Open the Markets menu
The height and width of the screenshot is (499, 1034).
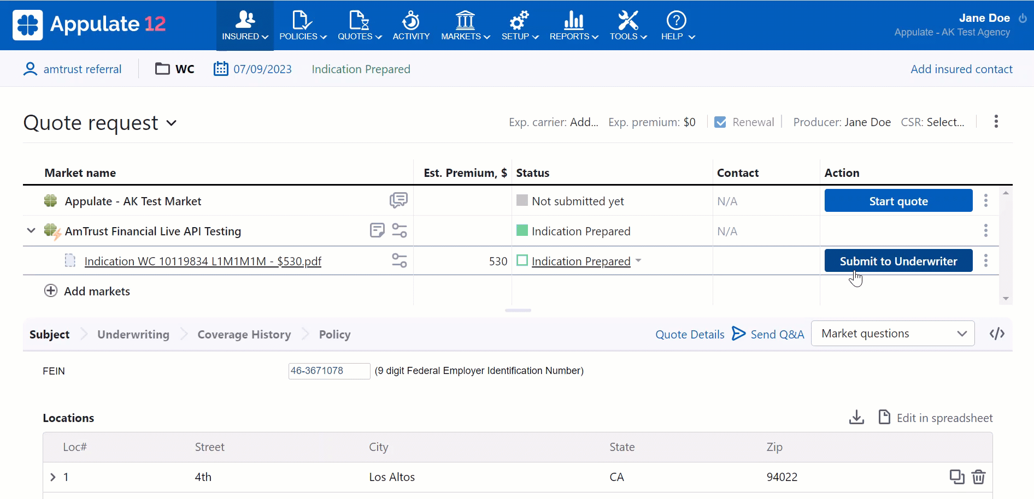tap(466, 26)
